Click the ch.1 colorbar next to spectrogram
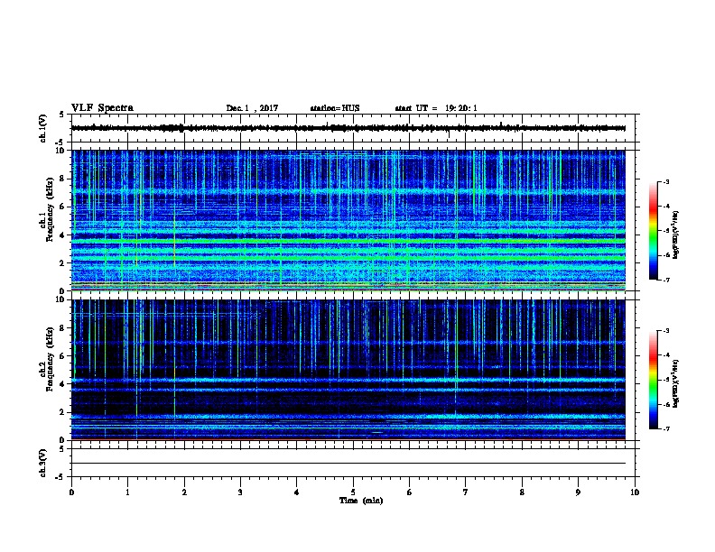Viewport: 715px width, 552px height. 654,231
